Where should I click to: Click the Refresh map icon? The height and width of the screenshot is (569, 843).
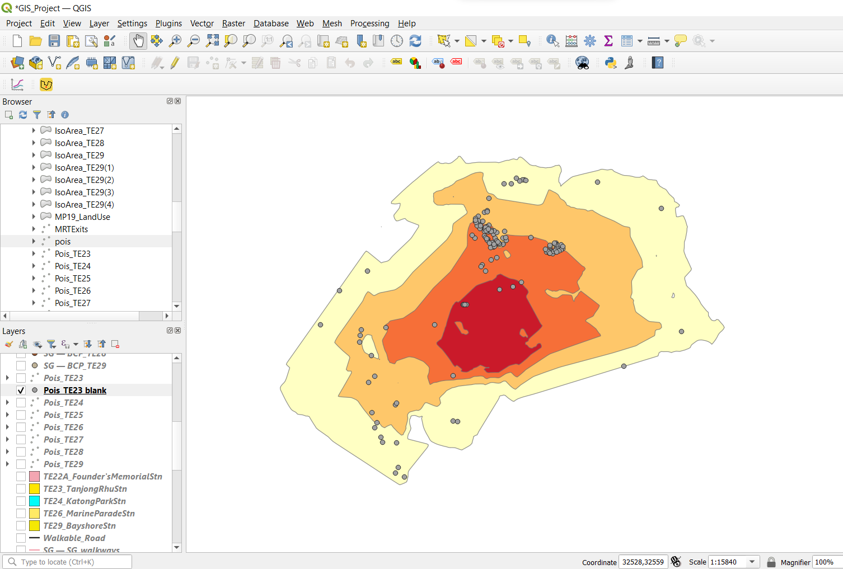click(415, 41)
